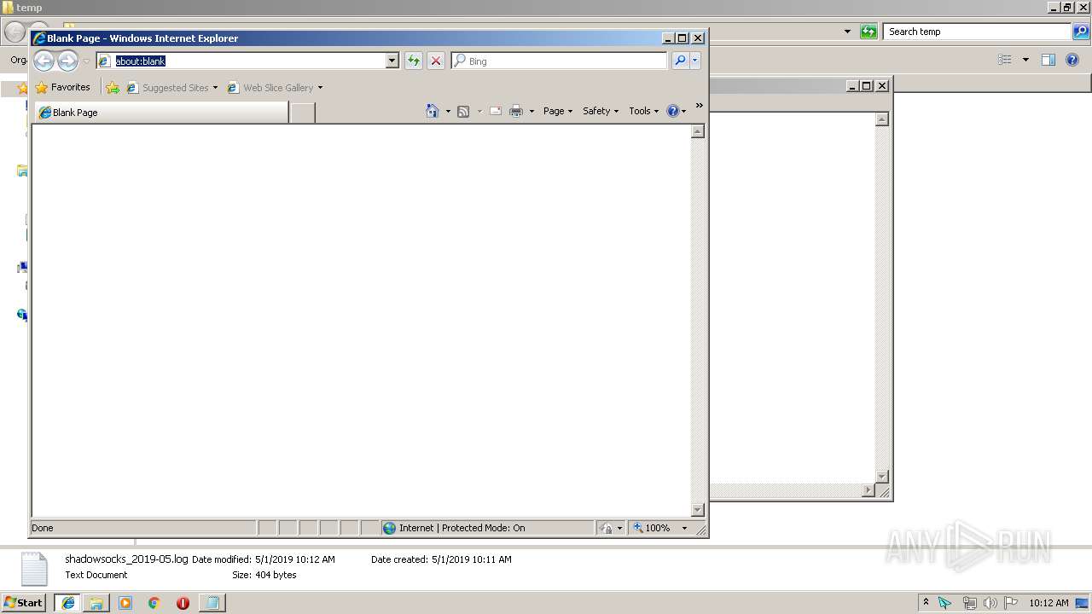Image resolution: width=1092 pixels, height=614 pixels.
Task: Open Windows Media Player taskbar icon
Action: [x=125, y=603]
